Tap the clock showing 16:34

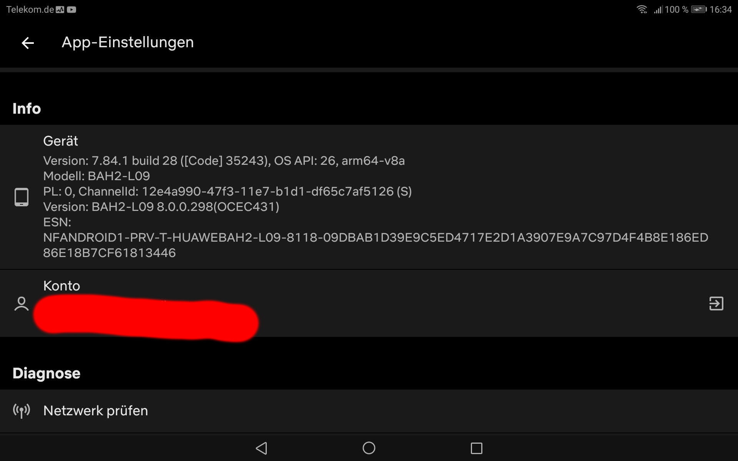point(721,9)
